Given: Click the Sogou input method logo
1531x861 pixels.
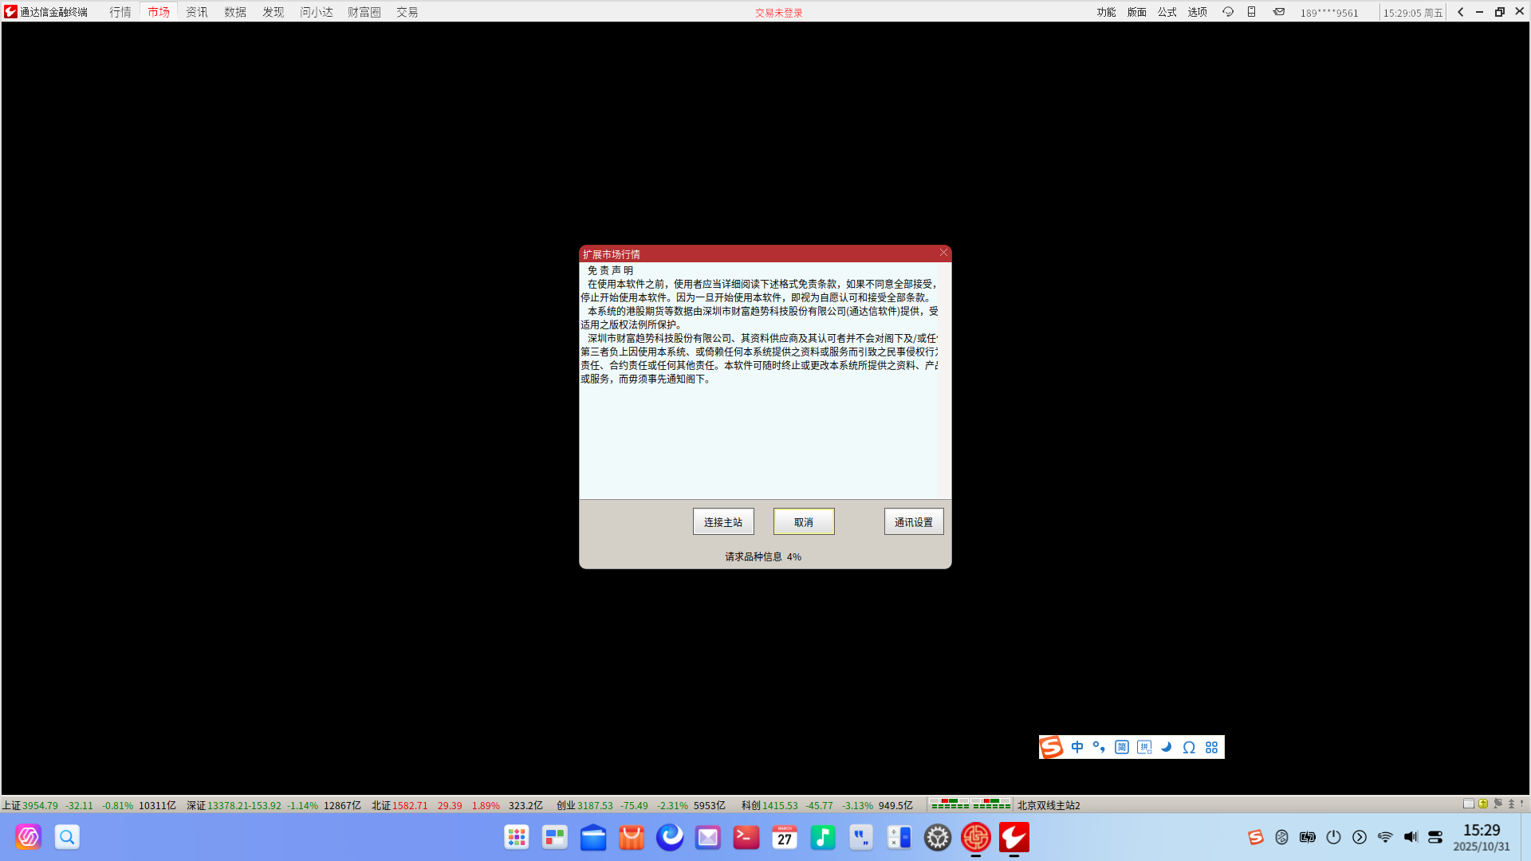Looking at the screenshot, I should [x=1052, y=747].
